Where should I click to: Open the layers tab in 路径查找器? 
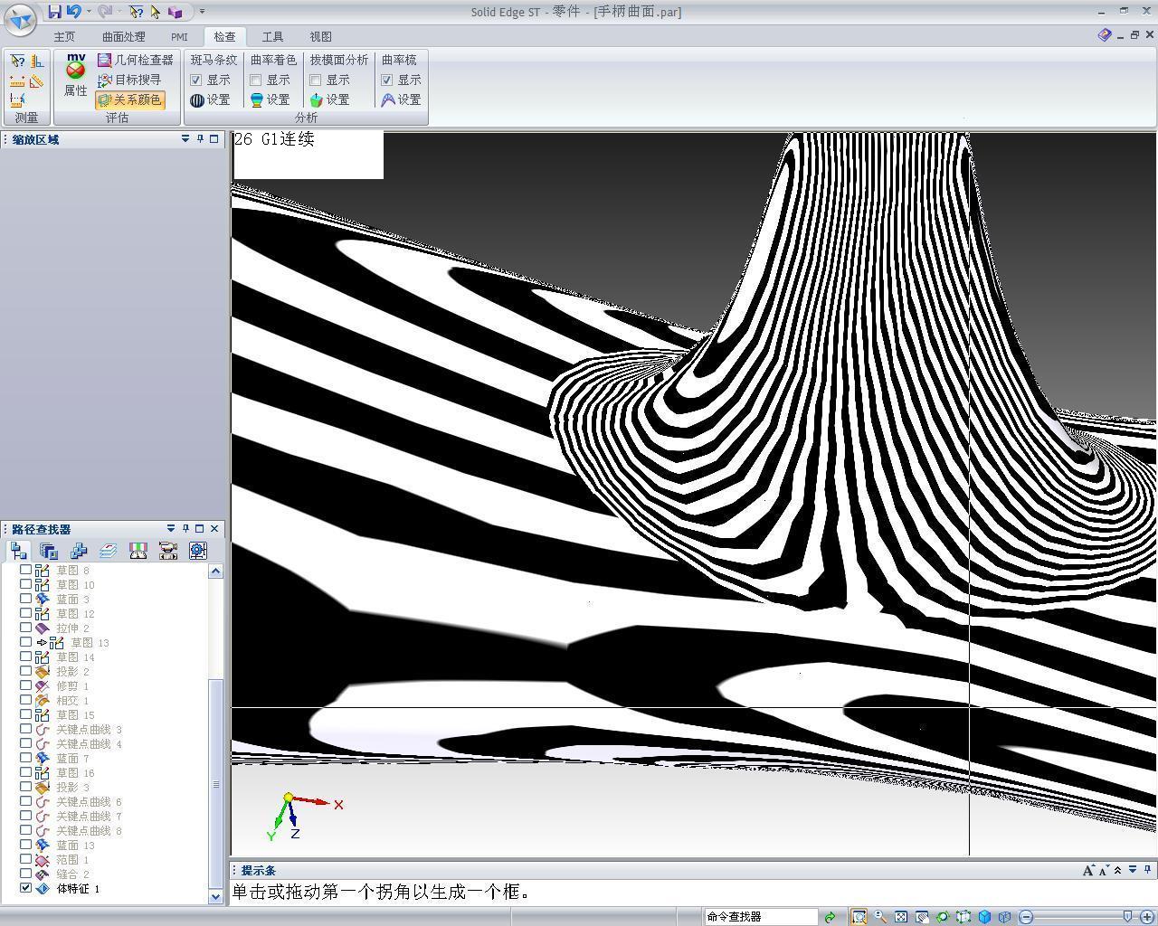109,551
